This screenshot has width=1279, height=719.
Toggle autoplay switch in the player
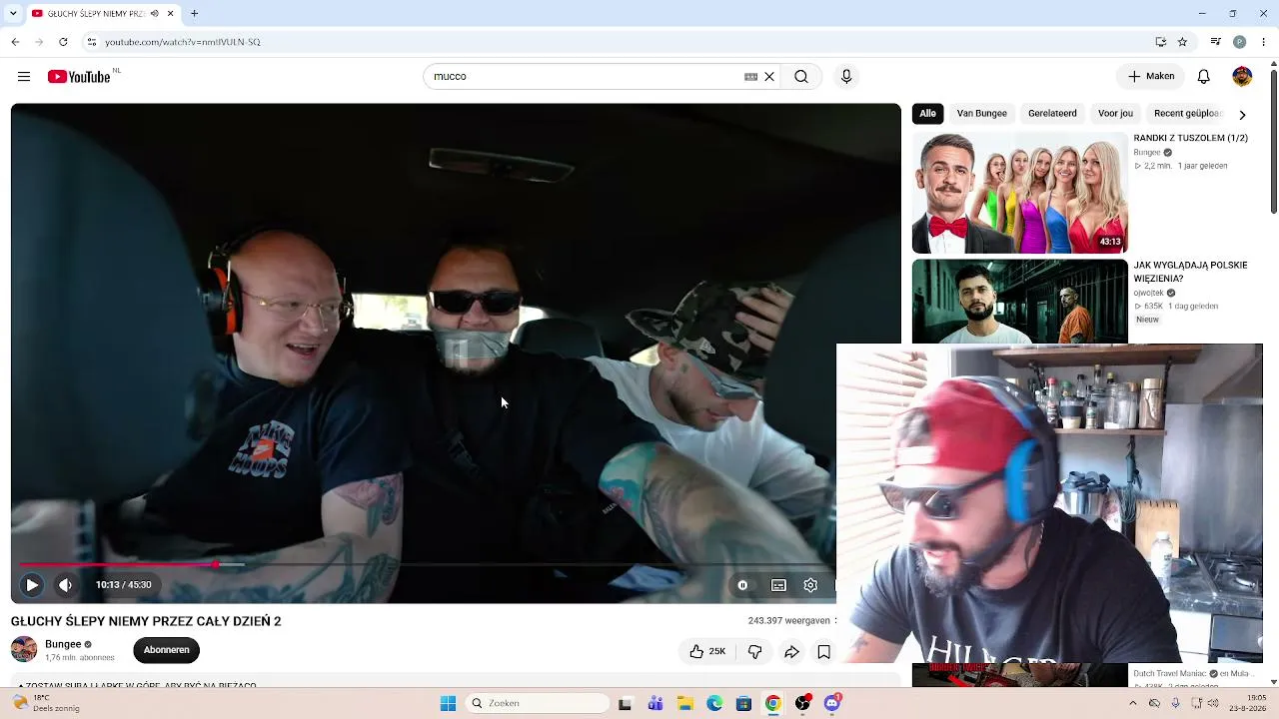click(x=742, y=585)
